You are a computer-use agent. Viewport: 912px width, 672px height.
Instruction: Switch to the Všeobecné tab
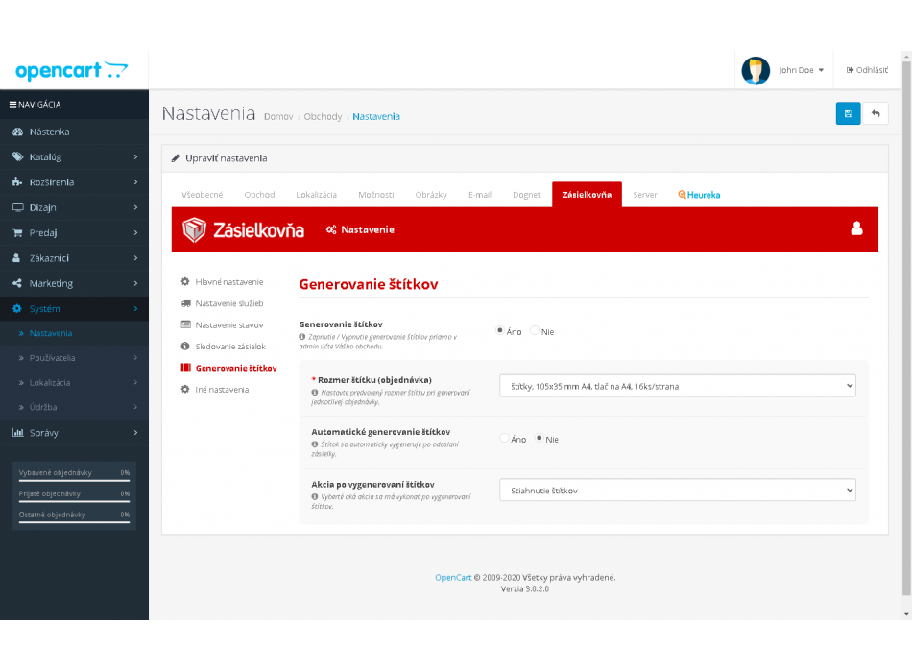[x=202, y=195]
